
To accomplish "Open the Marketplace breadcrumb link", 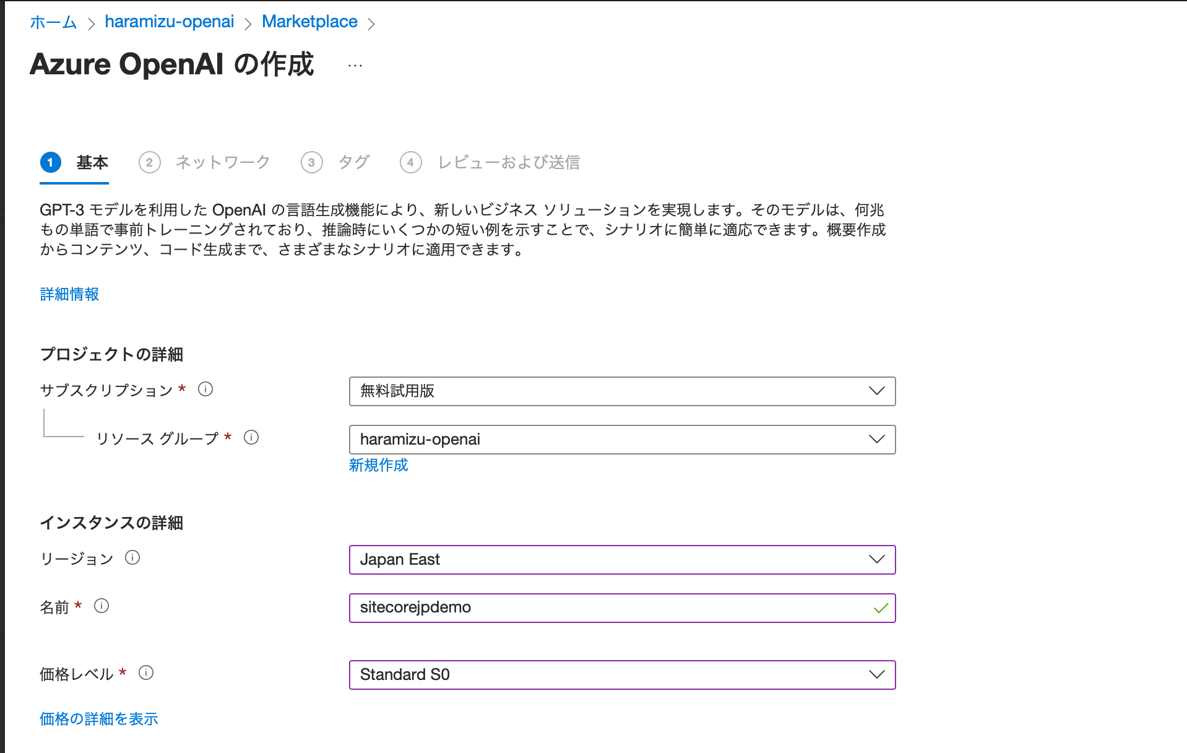I will (x=309, y=22).
